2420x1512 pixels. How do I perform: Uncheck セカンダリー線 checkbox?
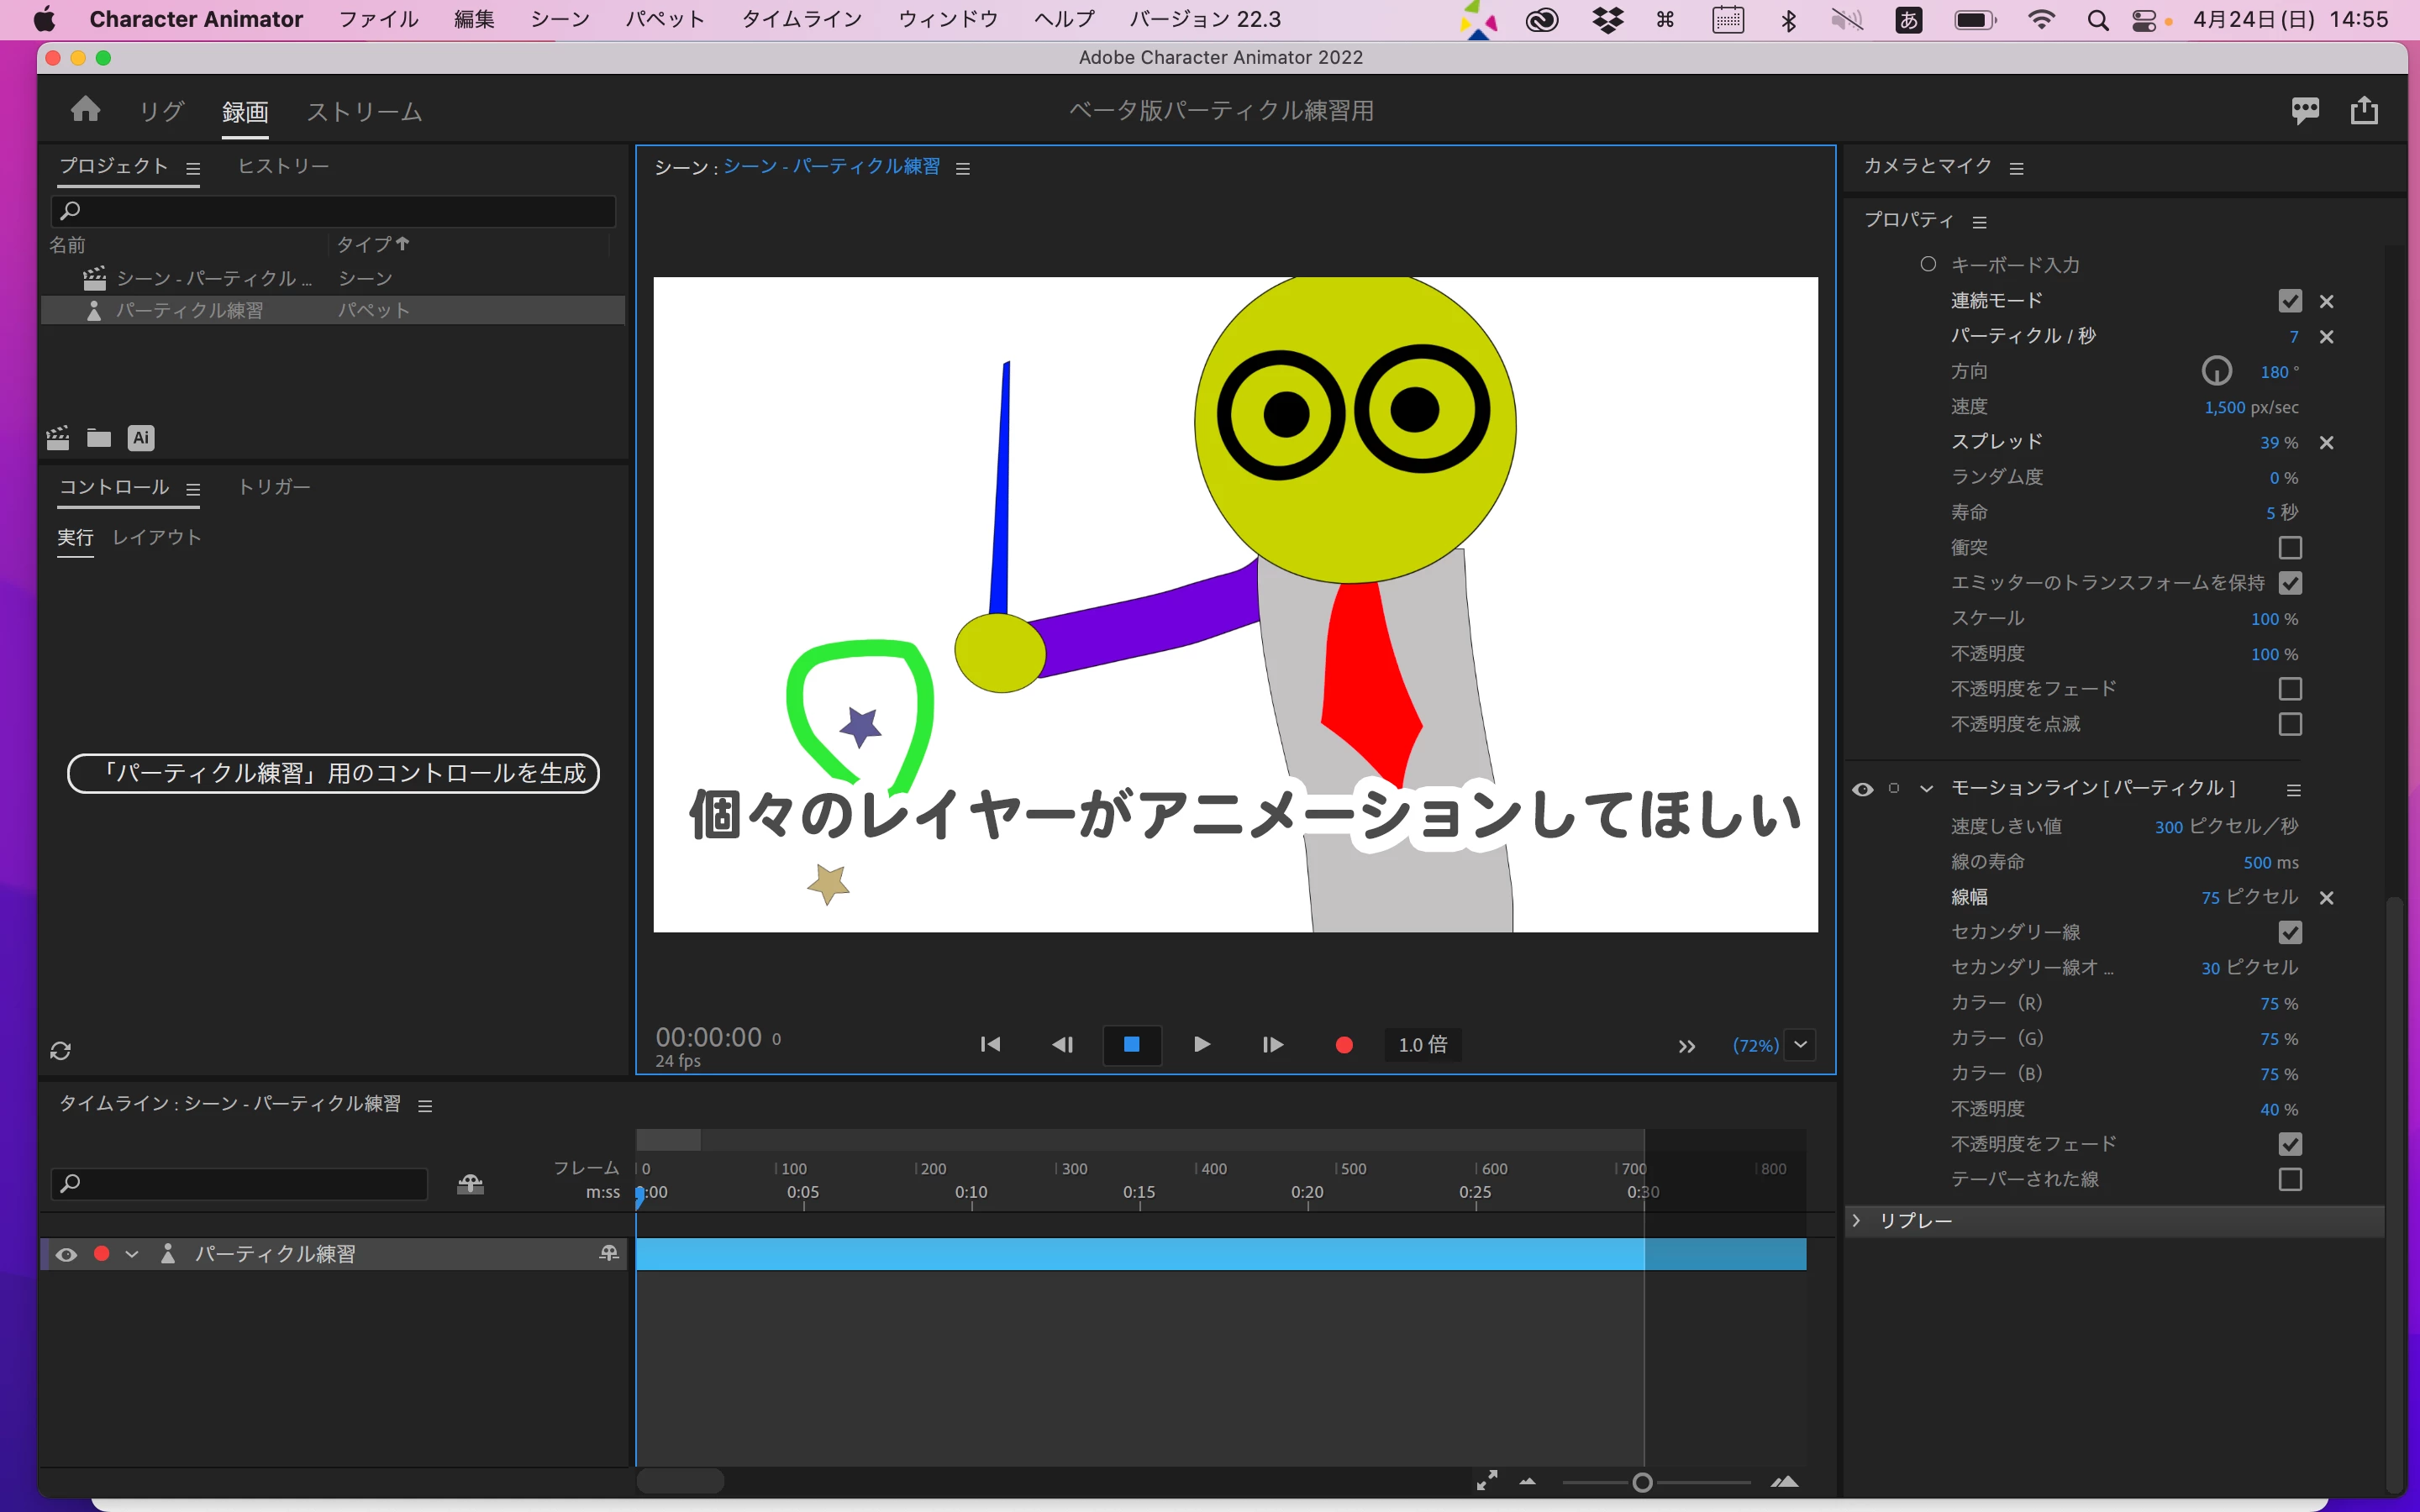pyautogui.click(x=2290, y=932)
